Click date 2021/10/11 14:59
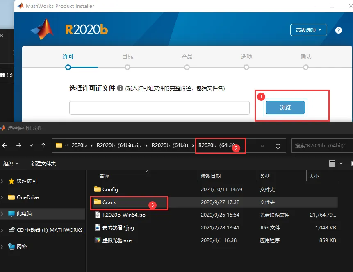The image size is (353, 272). pyautogui.click(x=221, y=189)
